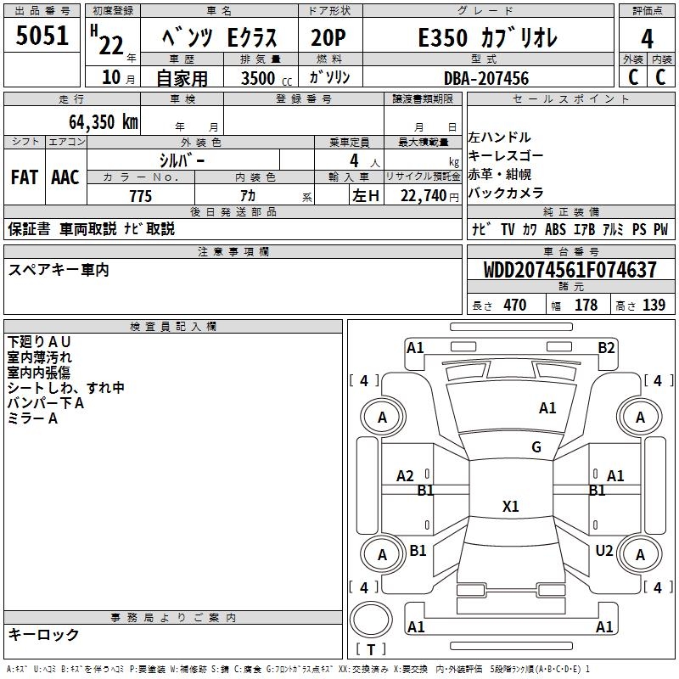Click the U2 dent mark on diagram
The height and width of the screenshot is (679, 679).
(604, 550)
